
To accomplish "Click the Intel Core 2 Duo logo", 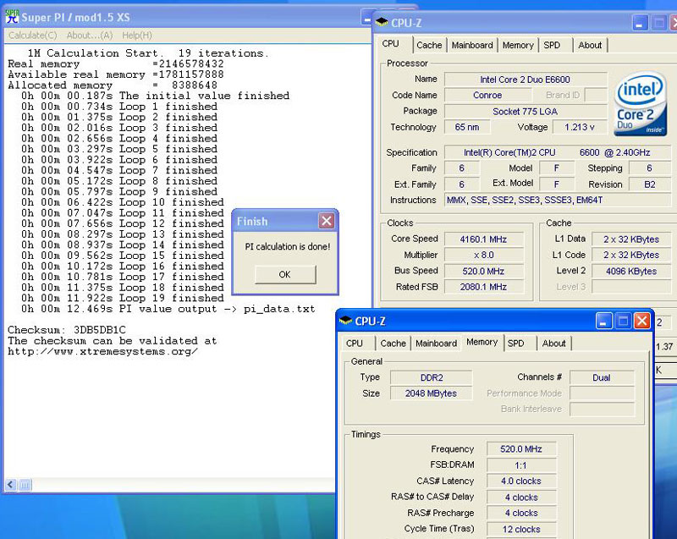I will [x=641, y=104].
